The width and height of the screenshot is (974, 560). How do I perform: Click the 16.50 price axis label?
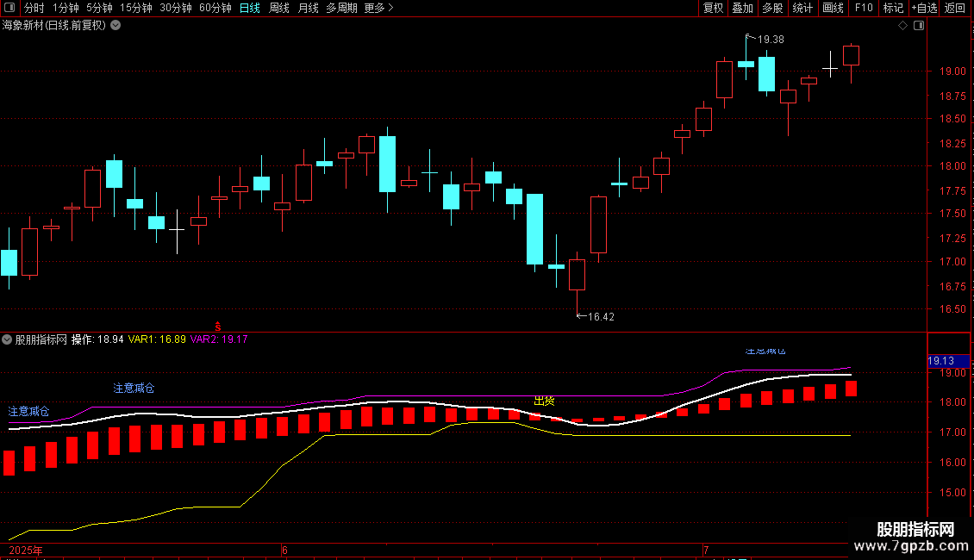click(x=952, y=309)
